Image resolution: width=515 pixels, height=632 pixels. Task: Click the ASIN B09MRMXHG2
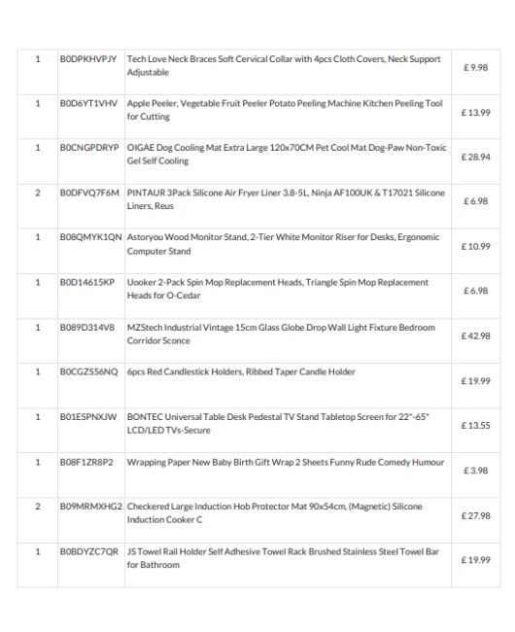(90, 507)
